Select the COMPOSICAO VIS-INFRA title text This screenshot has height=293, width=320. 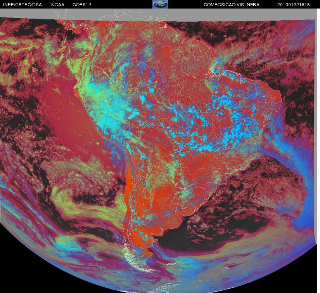[x=232, y=5]
